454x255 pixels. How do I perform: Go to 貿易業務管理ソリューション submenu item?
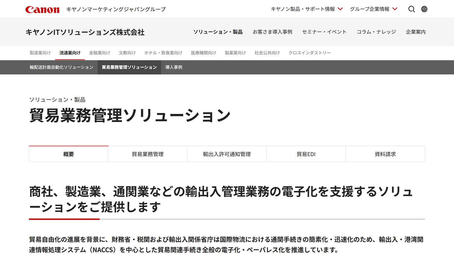pyautogui.click(x=129, y=67)
